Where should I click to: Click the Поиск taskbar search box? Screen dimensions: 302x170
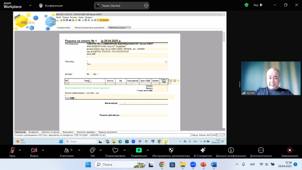pos(120,164)
